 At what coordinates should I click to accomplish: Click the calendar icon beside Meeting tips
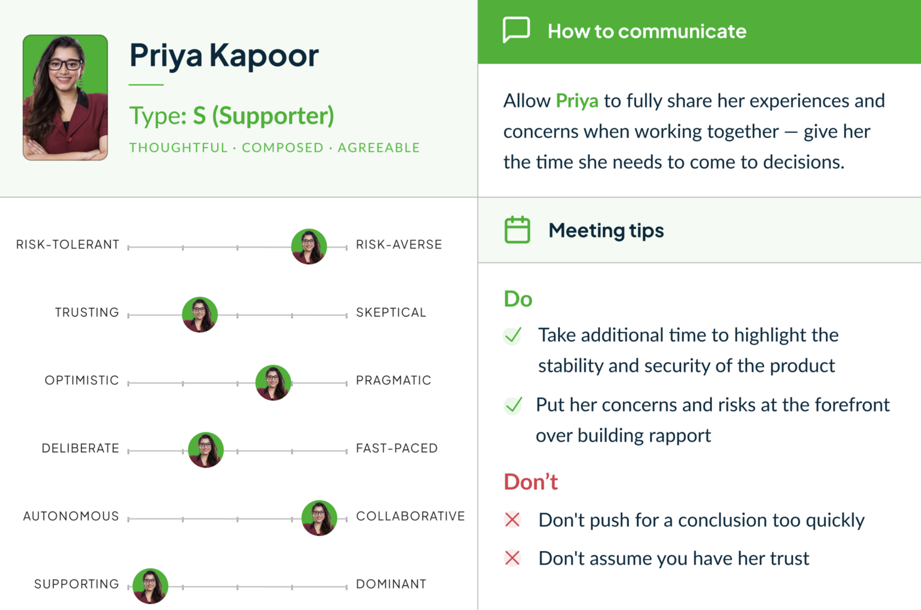[517, 230]
